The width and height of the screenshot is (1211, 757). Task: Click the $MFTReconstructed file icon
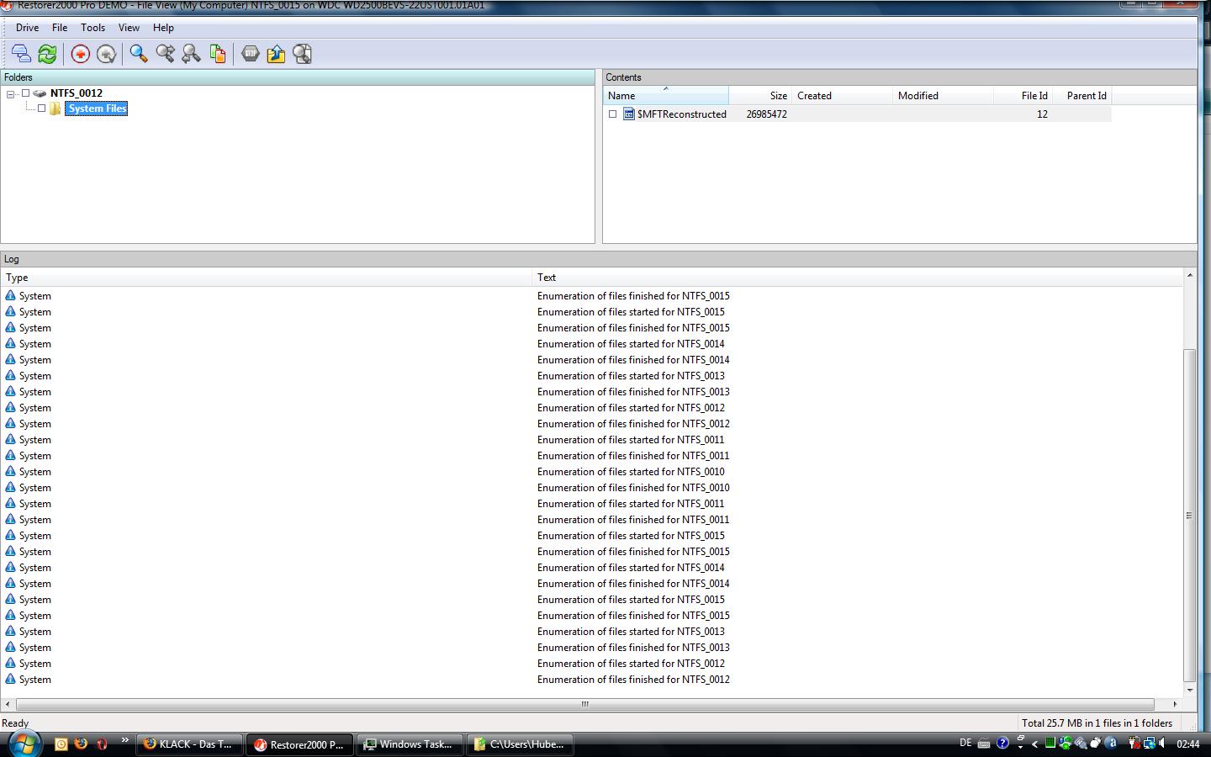(628, 114)
